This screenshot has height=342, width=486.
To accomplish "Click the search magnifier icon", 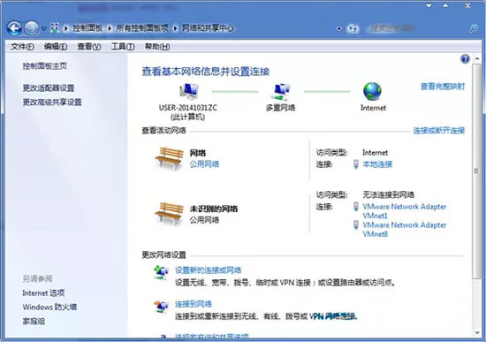I will click(473, 29).
